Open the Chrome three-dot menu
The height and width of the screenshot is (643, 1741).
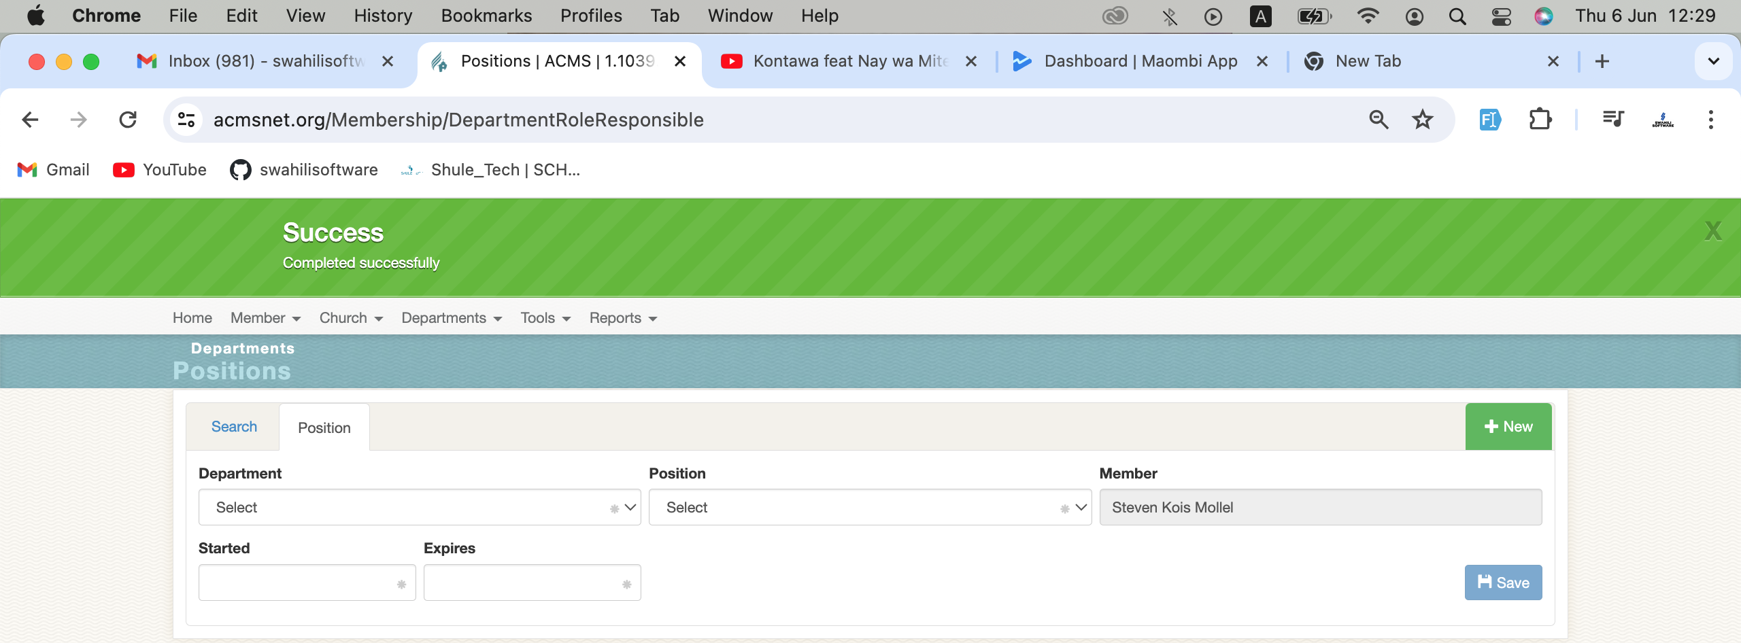point(1710,120)
